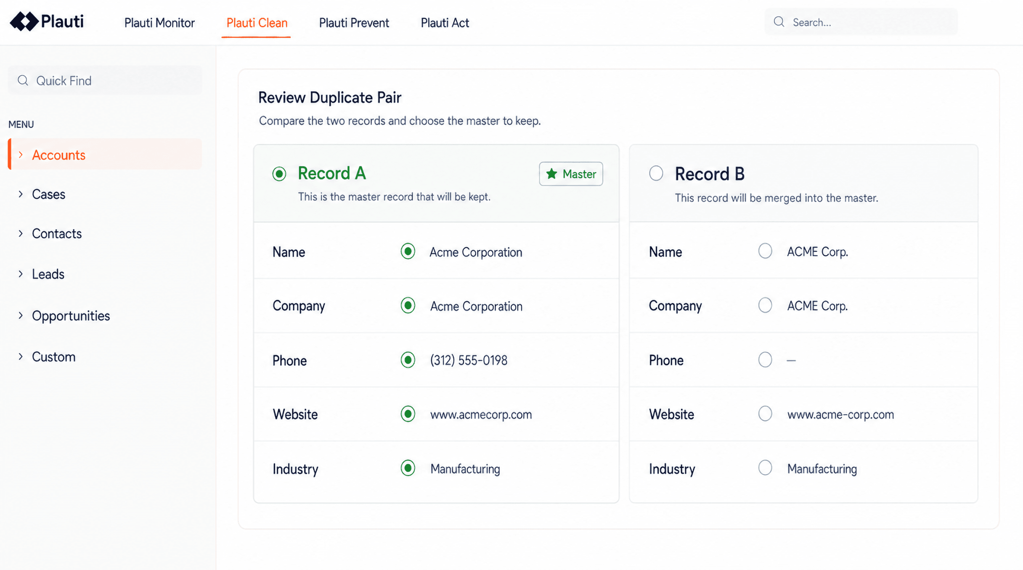1023x570 pixels.
Task: Focus the top Search field
Action: point(861,22)
